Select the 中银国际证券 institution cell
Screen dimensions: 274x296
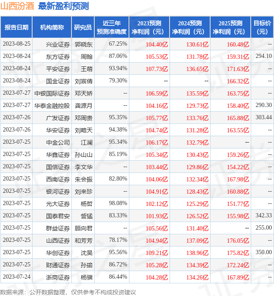coord(52,93)
